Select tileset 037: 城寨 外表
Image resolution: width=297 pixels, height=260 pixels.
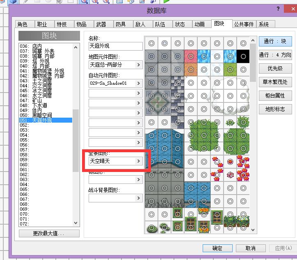(x=46, y=51)
